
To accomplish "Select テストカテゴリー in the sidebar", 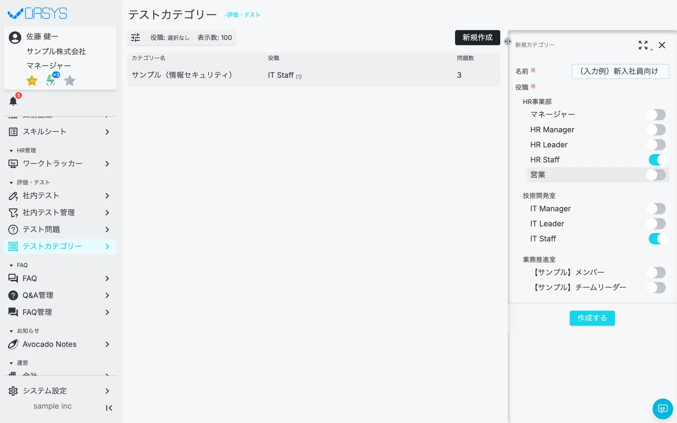I will [x=60, y=246].
